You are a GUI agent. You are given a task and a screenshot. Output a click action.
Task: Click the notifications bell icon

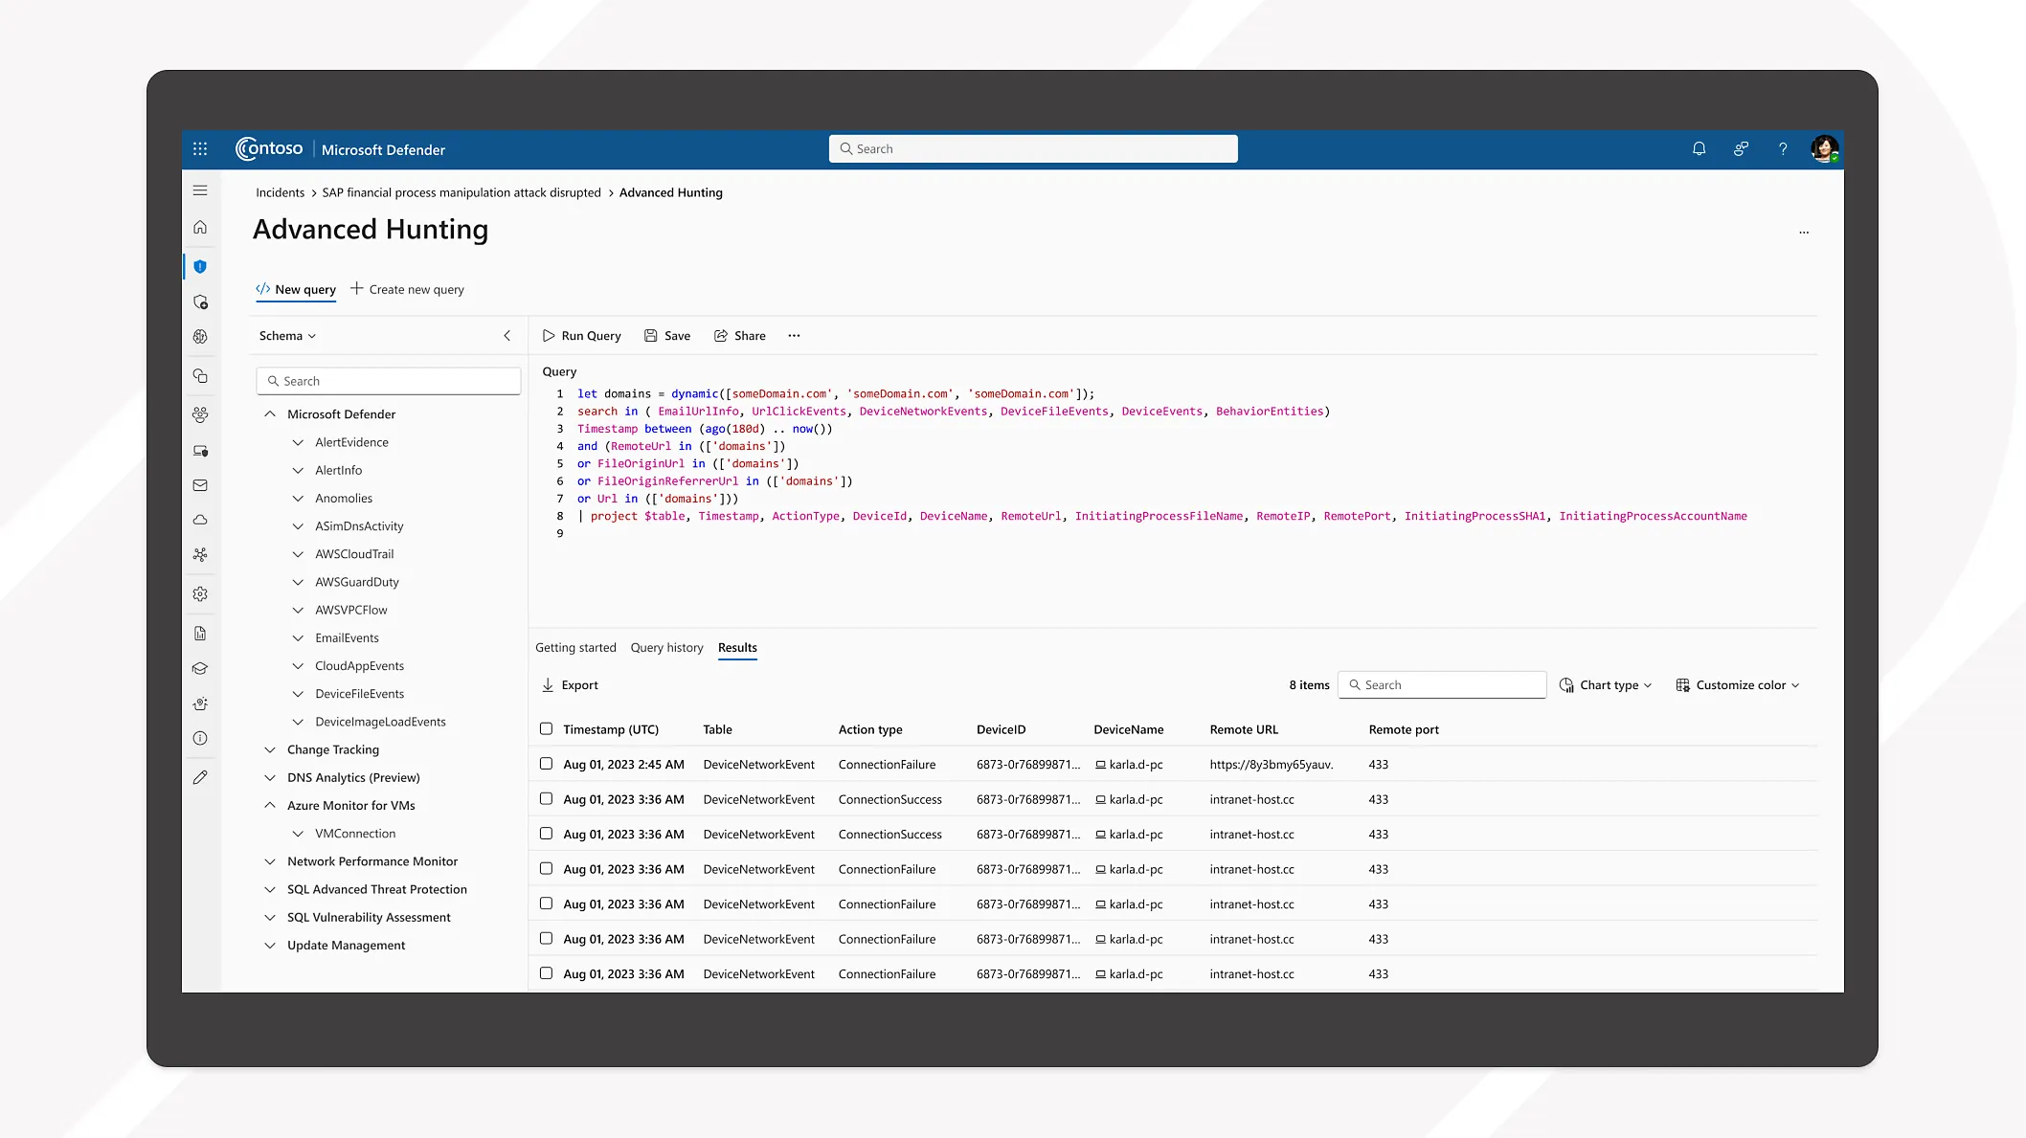[1699, 149]
